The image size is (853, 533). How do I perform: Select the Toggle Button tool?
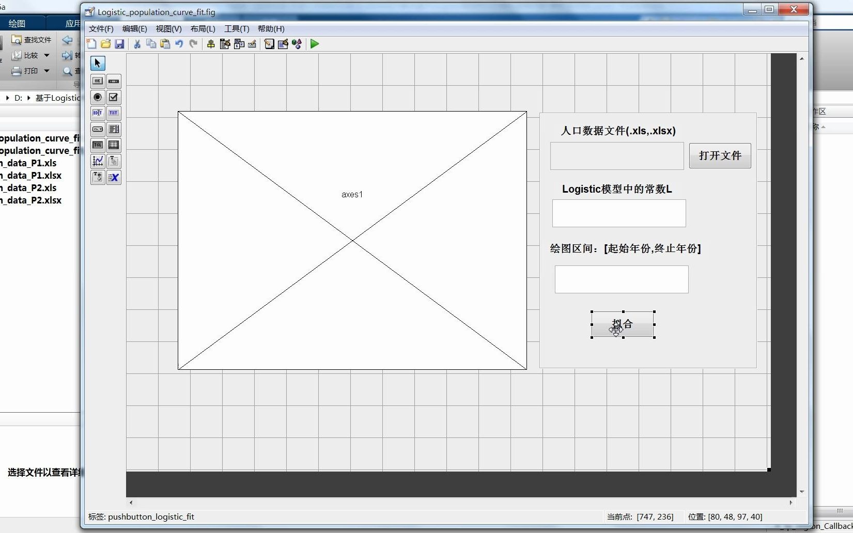[x=97, y=145]
